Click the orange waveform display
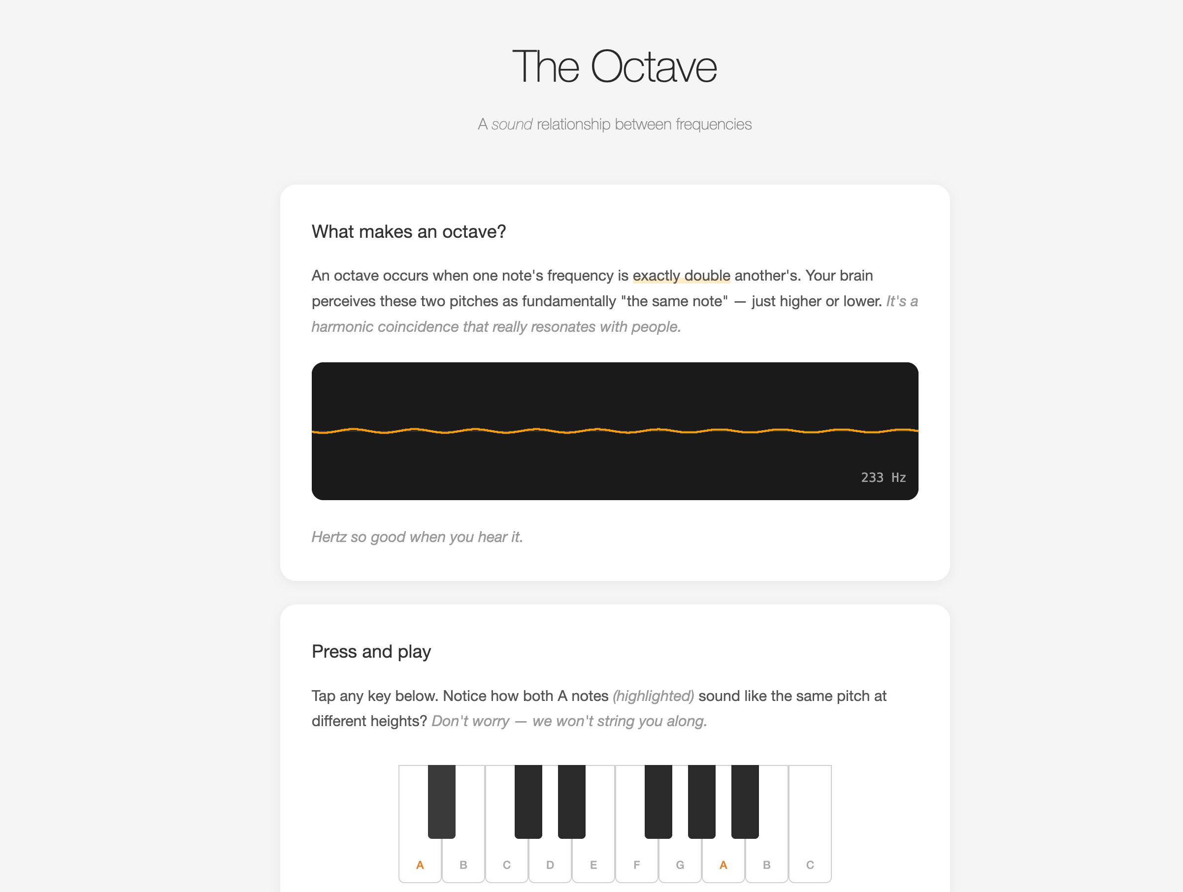 click(615, 430)
